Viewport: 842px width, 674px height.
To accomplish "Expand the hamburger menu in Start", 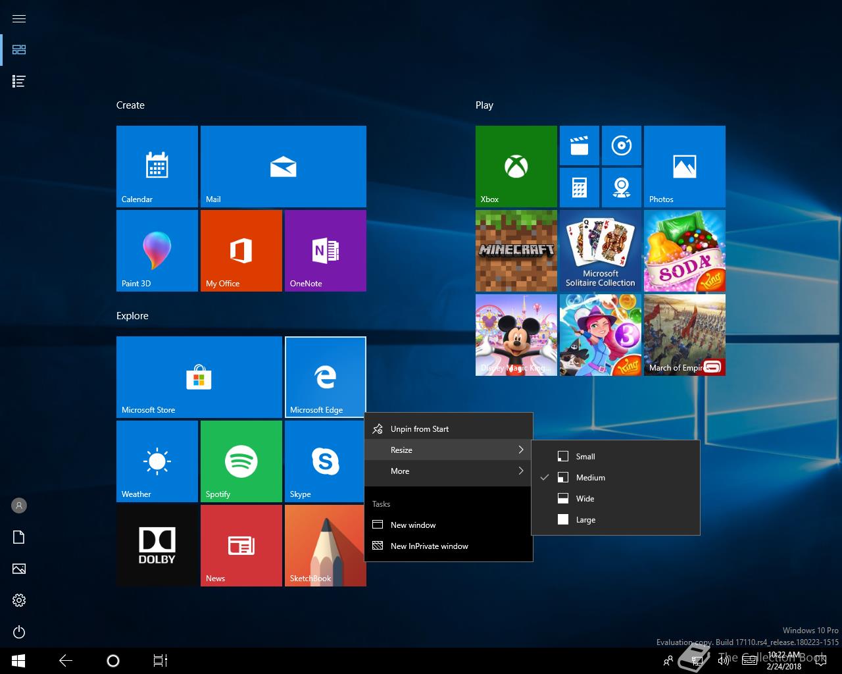I will 19,18.
